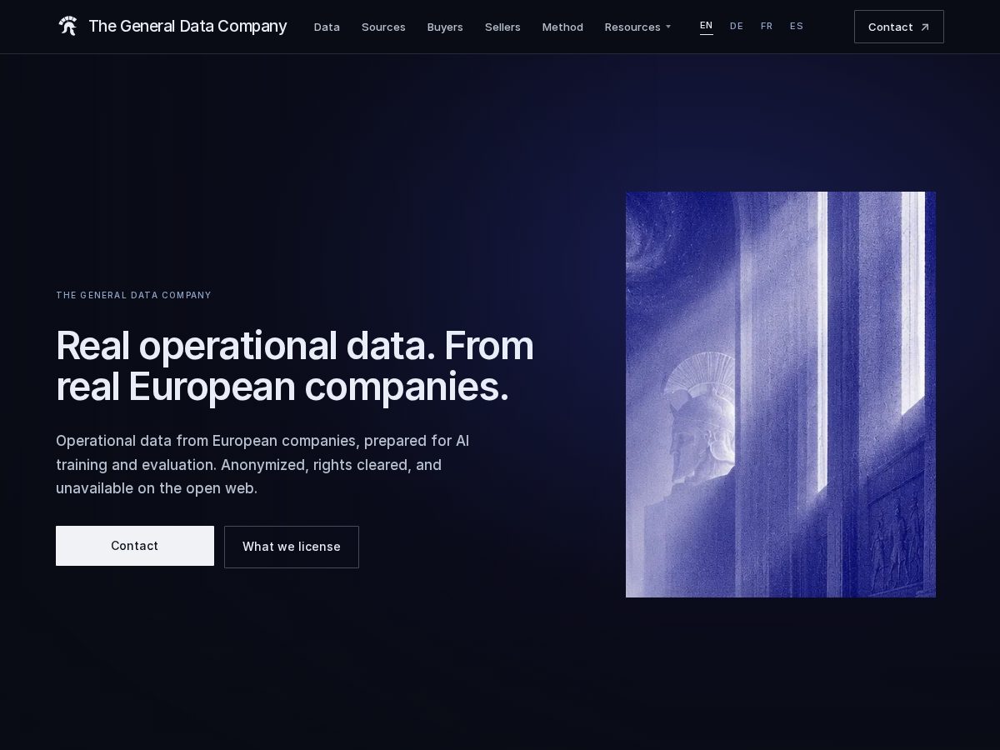The image size is (1000, 750).
Task: Open the Buyers nav link
Action: pyautogui.click(x=445, y=27)
